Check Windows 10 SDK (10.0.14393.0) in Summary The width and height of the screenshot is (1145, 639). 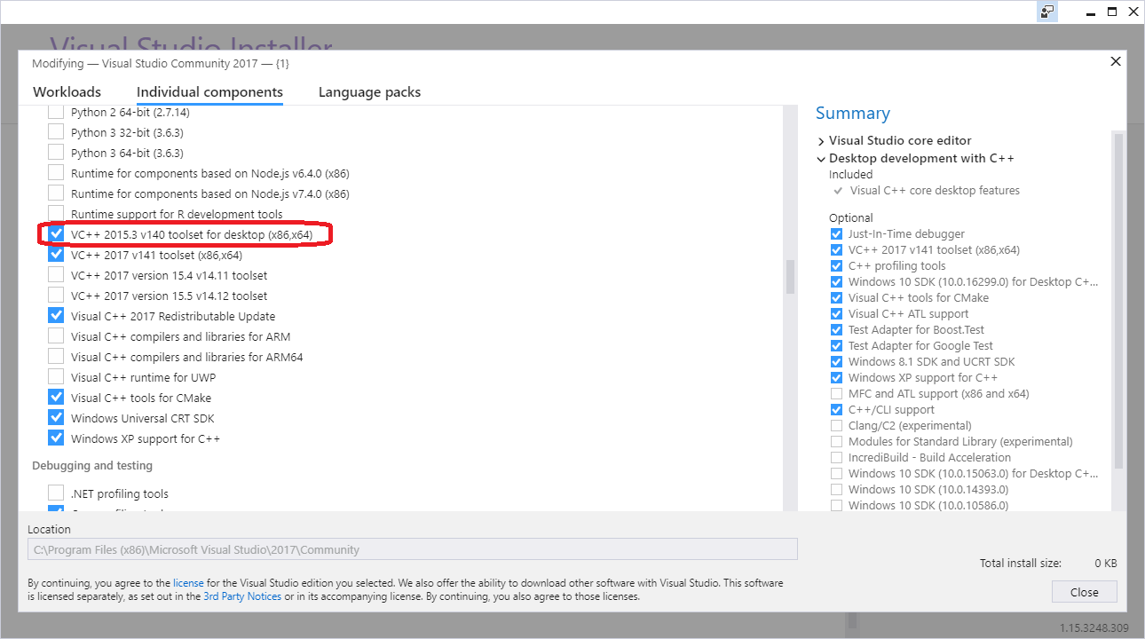point(836,490)
